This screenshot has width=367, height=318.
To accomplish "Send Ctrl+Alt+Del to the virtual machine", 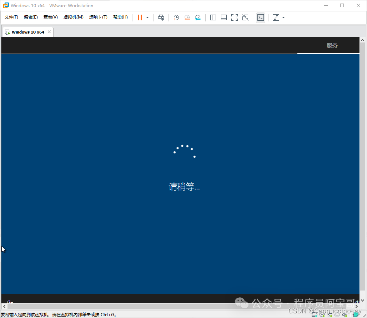I will point(161,17).
